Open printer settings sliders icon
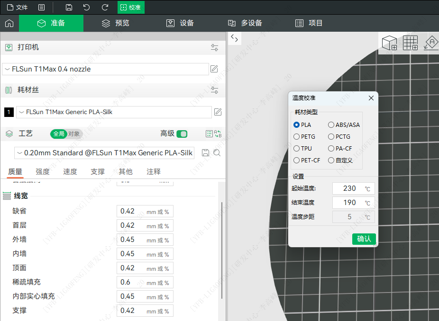The image size is (439, 321). pyautogui.click(x=214, y=47)
